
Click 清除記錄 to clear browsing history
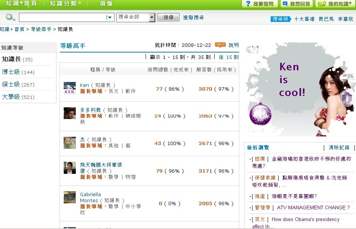coord(339,147)
